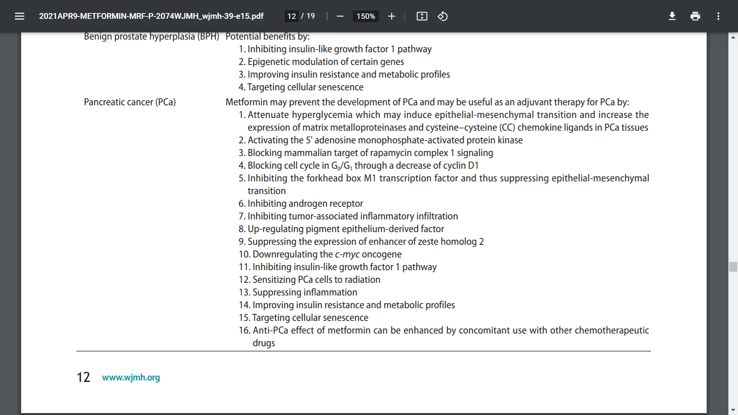Download the PDF file
Screen dimensions: 738x415
pyautogui.click(x=672, y=16)
